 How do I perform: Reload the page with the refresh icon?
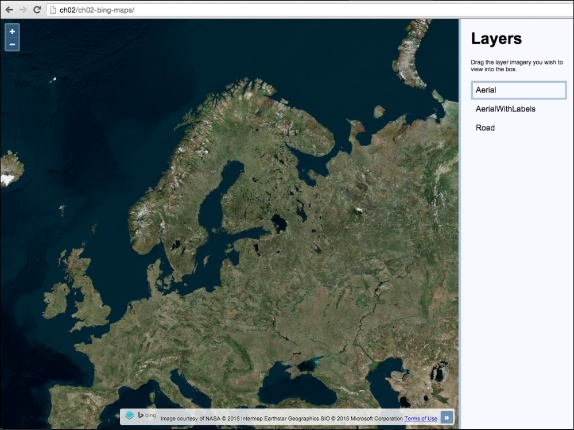click(37, 9)
